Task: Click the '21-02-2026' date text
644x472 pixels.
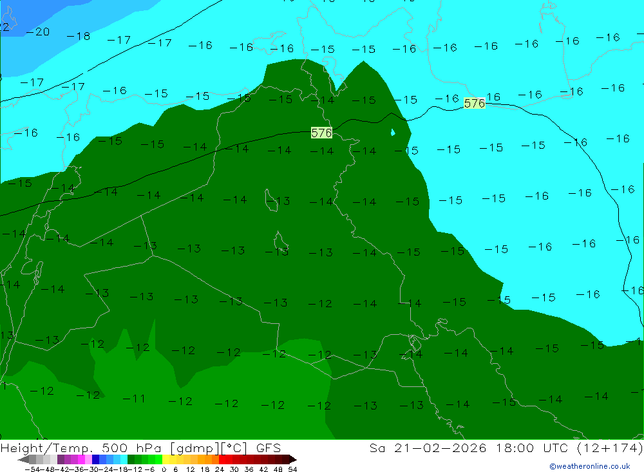Action: tap(440, 448)
